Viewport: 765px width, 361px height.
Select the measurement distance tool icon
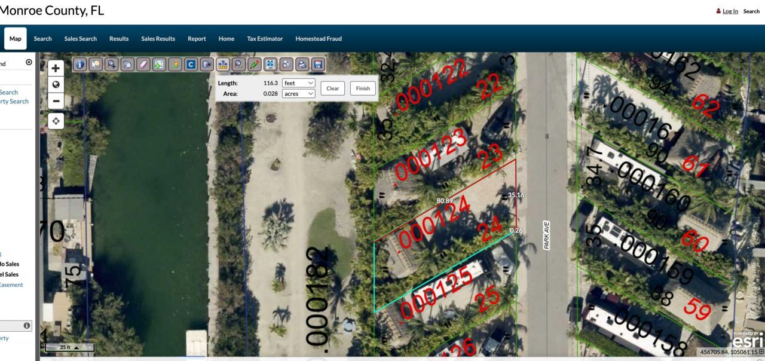tap(224, 65)
